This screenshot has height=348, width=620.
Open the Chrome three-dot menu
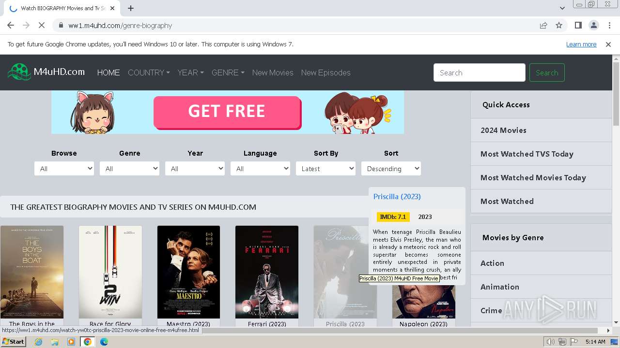coord(608,25)
